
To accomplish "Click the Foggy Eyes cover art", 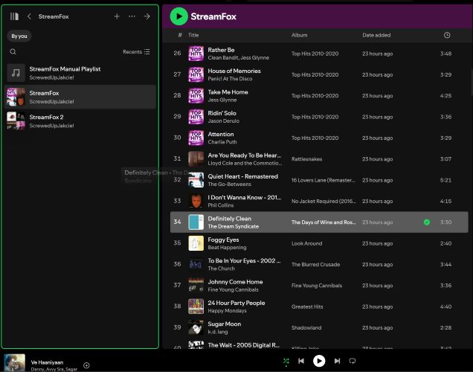I will pyautogui.click(x=196, y=243).
